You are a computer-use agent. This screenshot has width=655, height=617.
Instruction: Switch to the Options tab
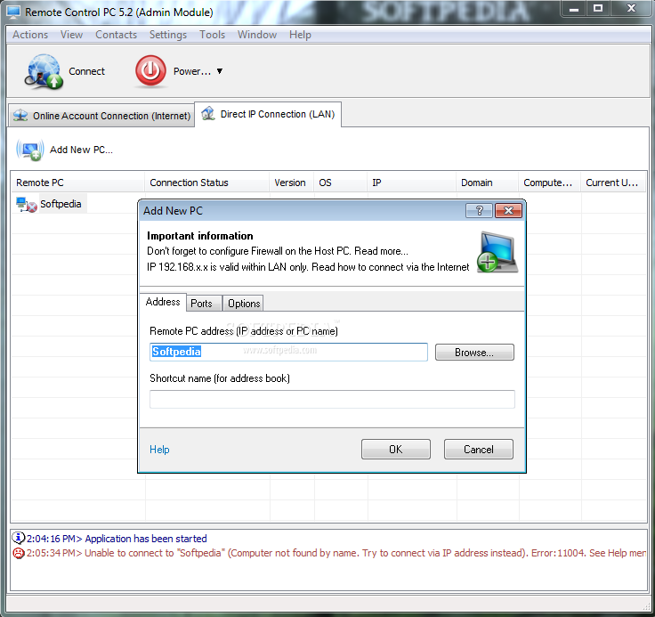(244, 304)
